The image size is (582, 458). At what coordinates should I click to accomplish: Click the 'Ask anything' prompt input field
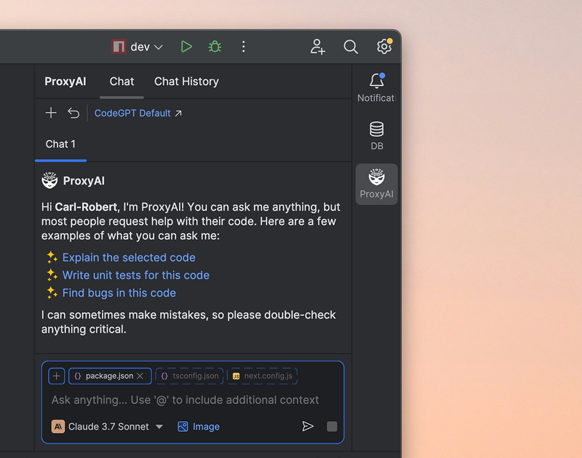185,400
